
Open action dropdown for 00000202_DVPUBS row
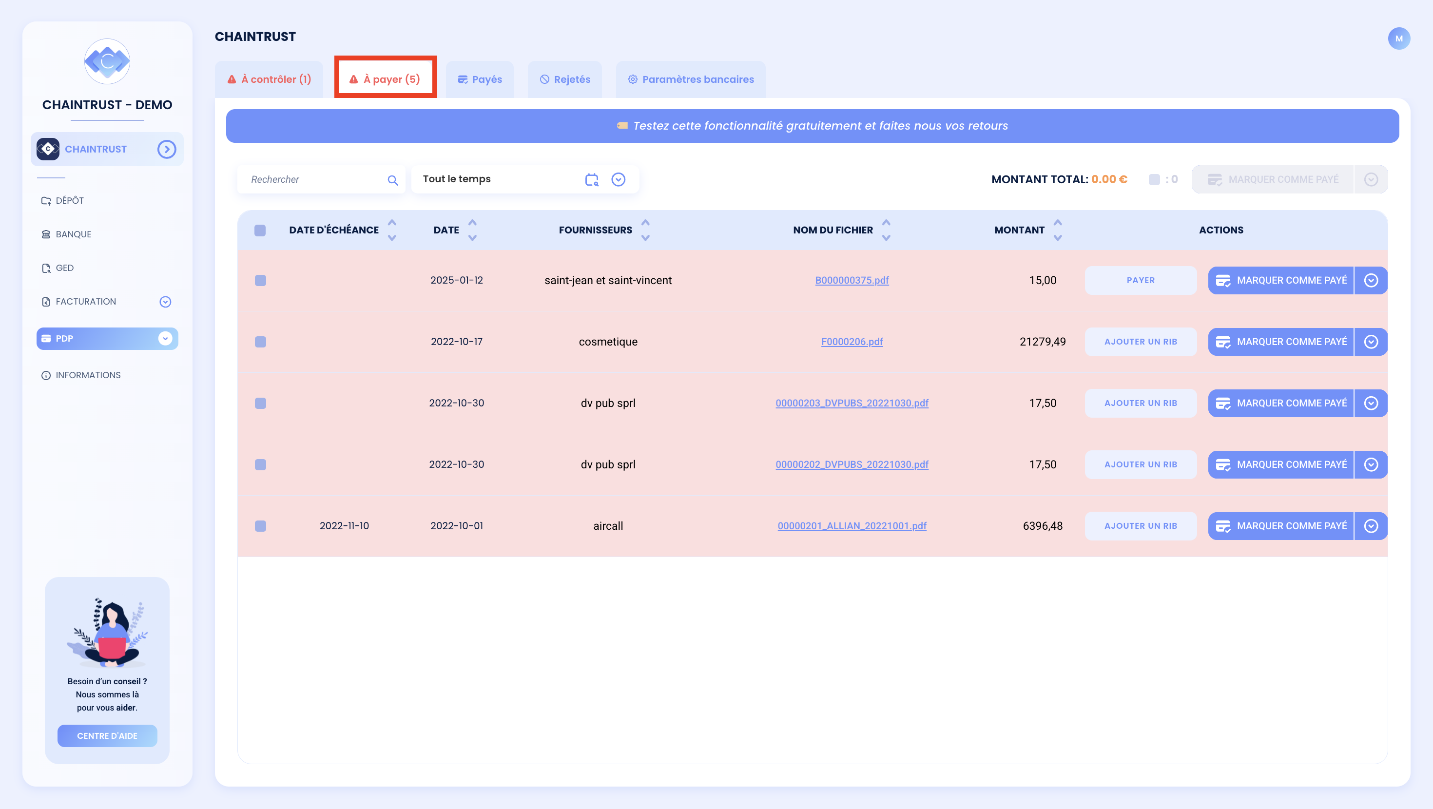[1371, 464]
